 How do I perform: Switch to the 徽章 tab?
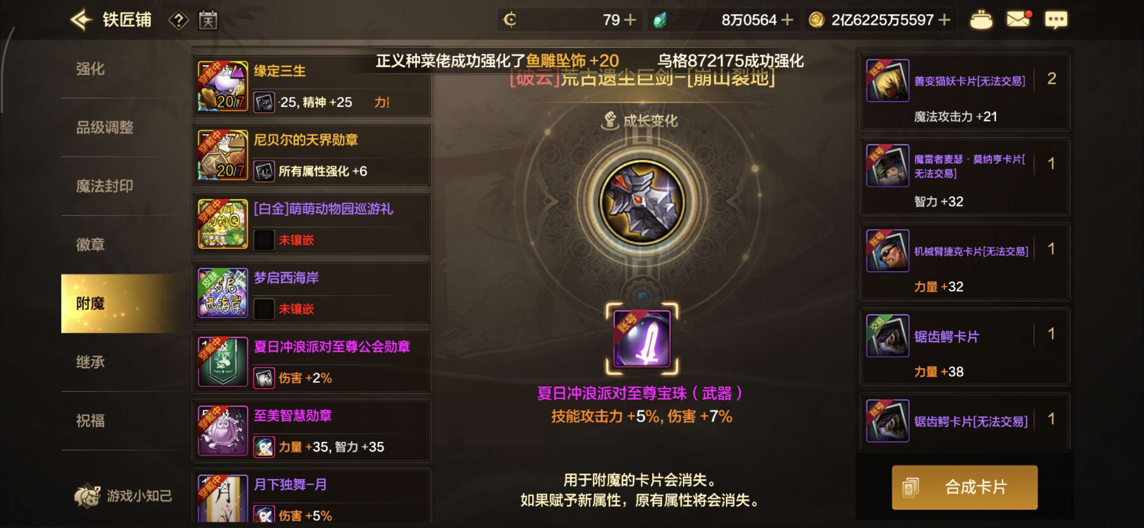(91, 245)
